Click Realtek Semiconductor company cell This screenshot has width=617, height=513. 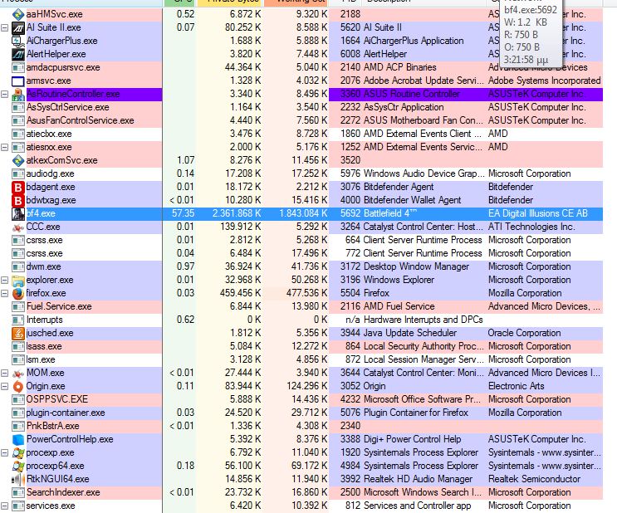coord(534,479)
